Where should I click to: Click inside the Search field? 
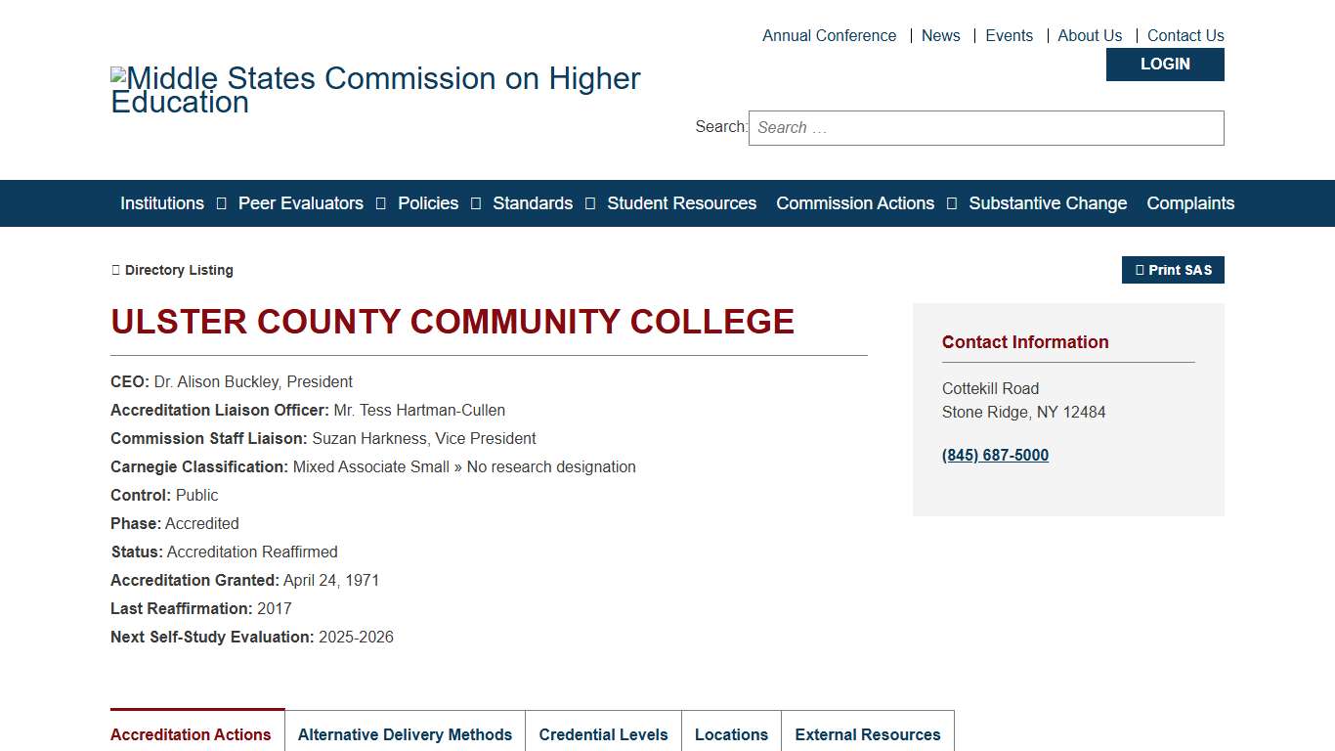click(x=985, y=127)
